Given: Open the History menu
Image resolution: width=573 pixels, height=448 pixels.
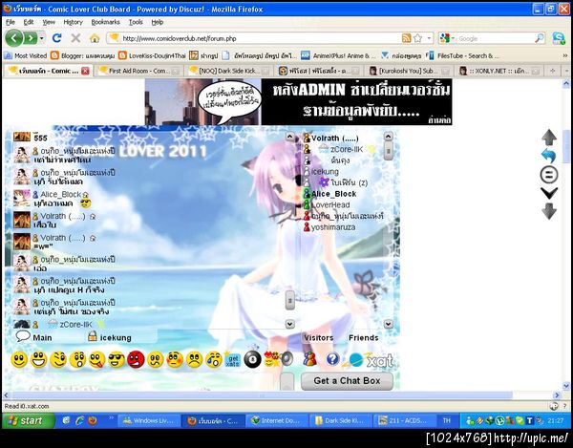Looking at the screenshot, I should (x=74, y=22).
